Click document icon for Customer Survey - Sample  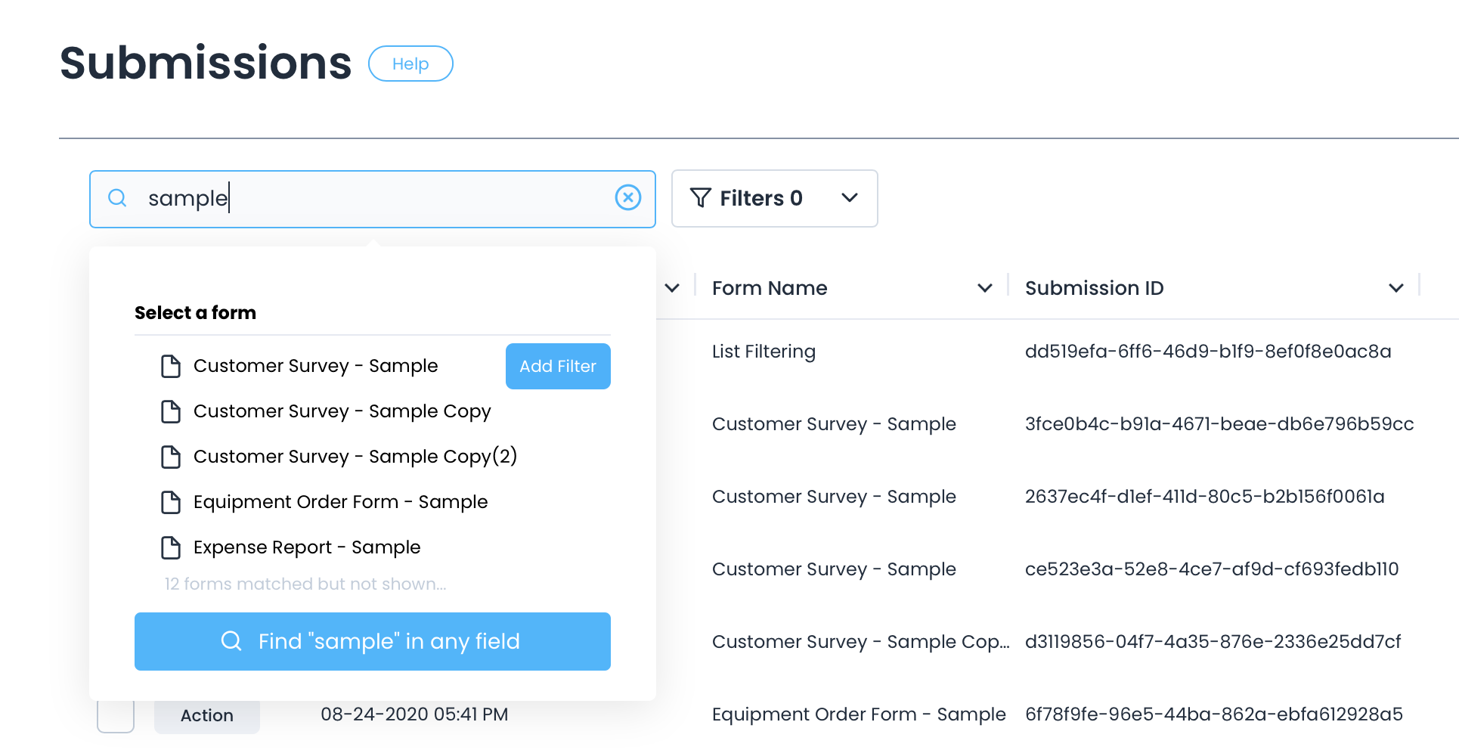171,366
